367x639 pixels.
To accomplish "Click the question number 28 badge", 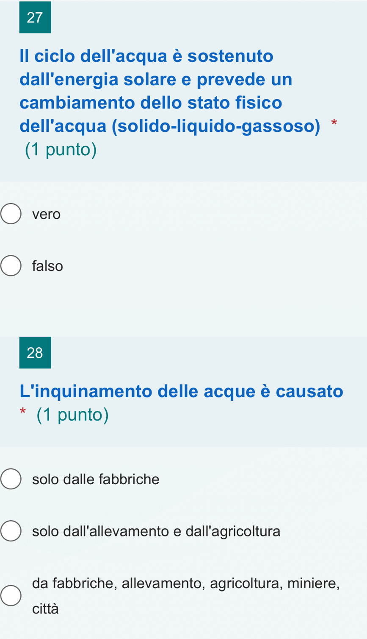I will point(35,352).
